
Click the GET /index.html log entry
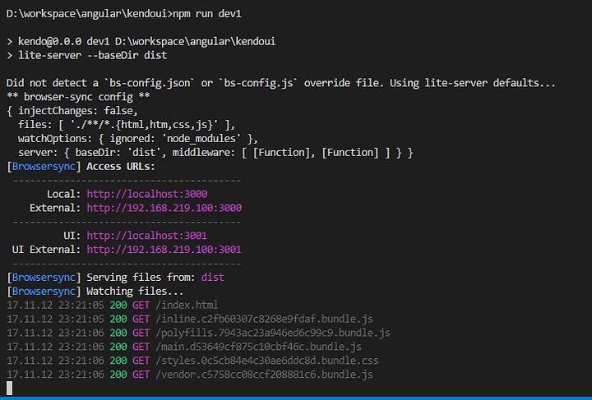tap(113, 305)
